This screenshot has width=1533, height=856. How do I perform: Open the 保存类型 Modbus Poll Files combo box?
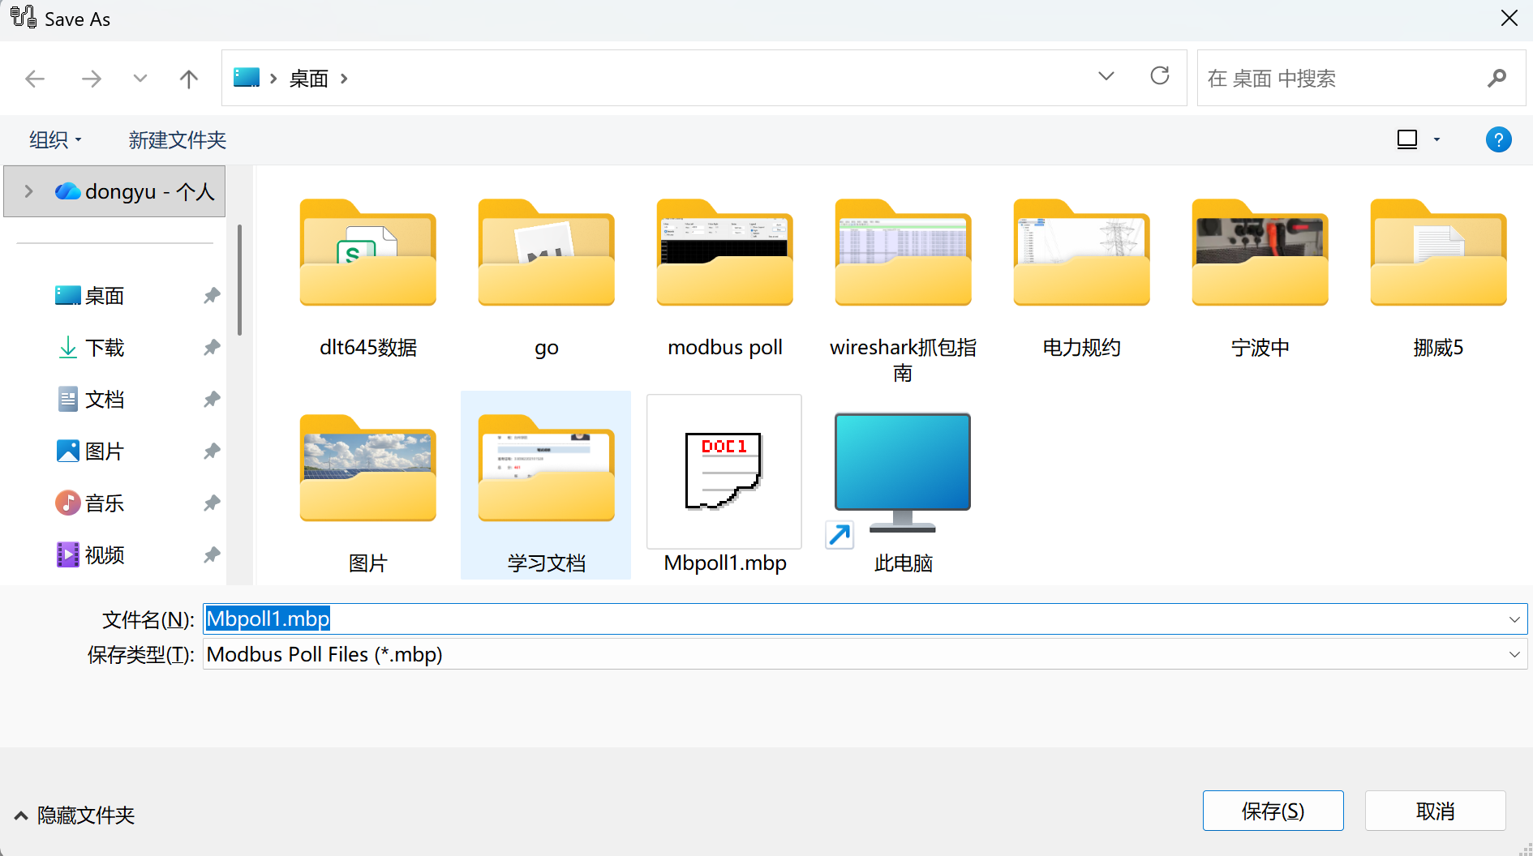point(865,654)
